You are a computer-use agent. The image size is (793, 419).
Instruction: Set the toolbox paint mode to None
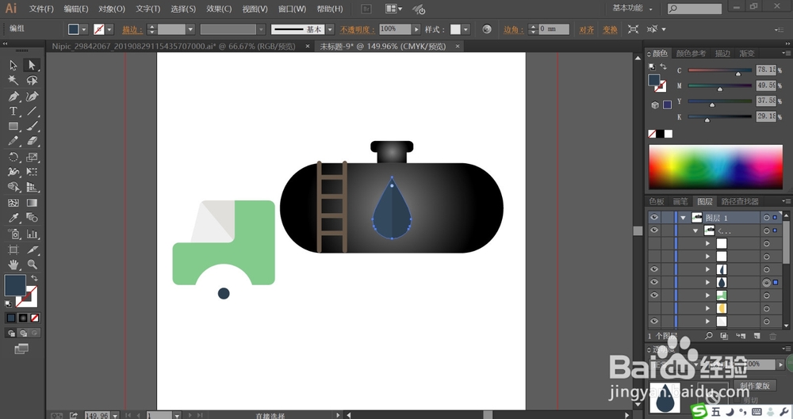(35, 318)
